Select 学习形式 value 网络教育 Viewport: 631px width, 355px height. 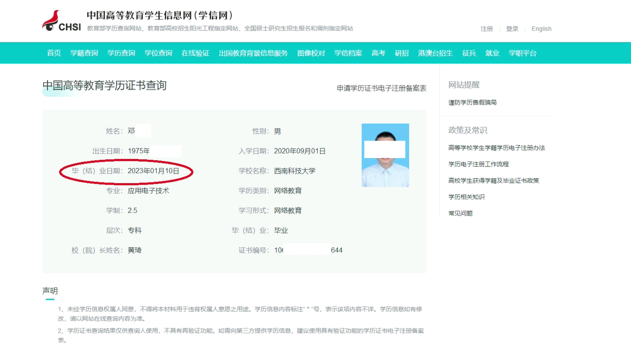[x=288, y=210]
